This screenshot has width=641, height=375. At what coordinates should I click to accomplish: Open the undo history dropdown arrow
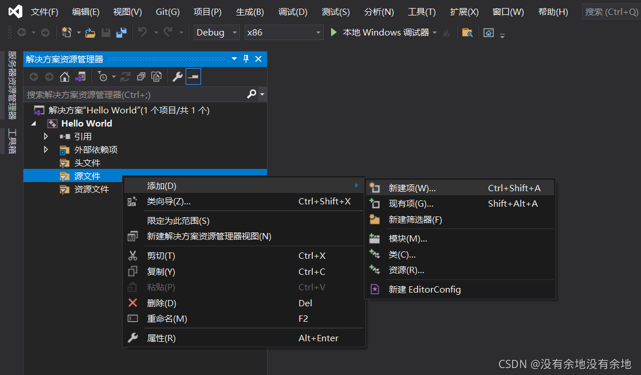[x=156, y=33]
